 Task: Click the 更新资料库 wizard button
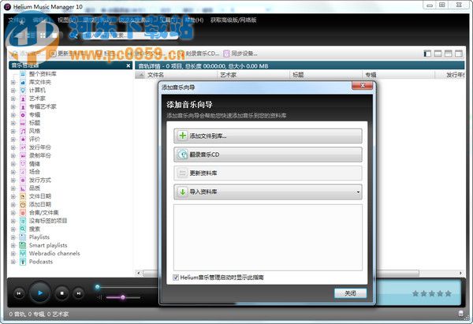[x=268, y=173]
